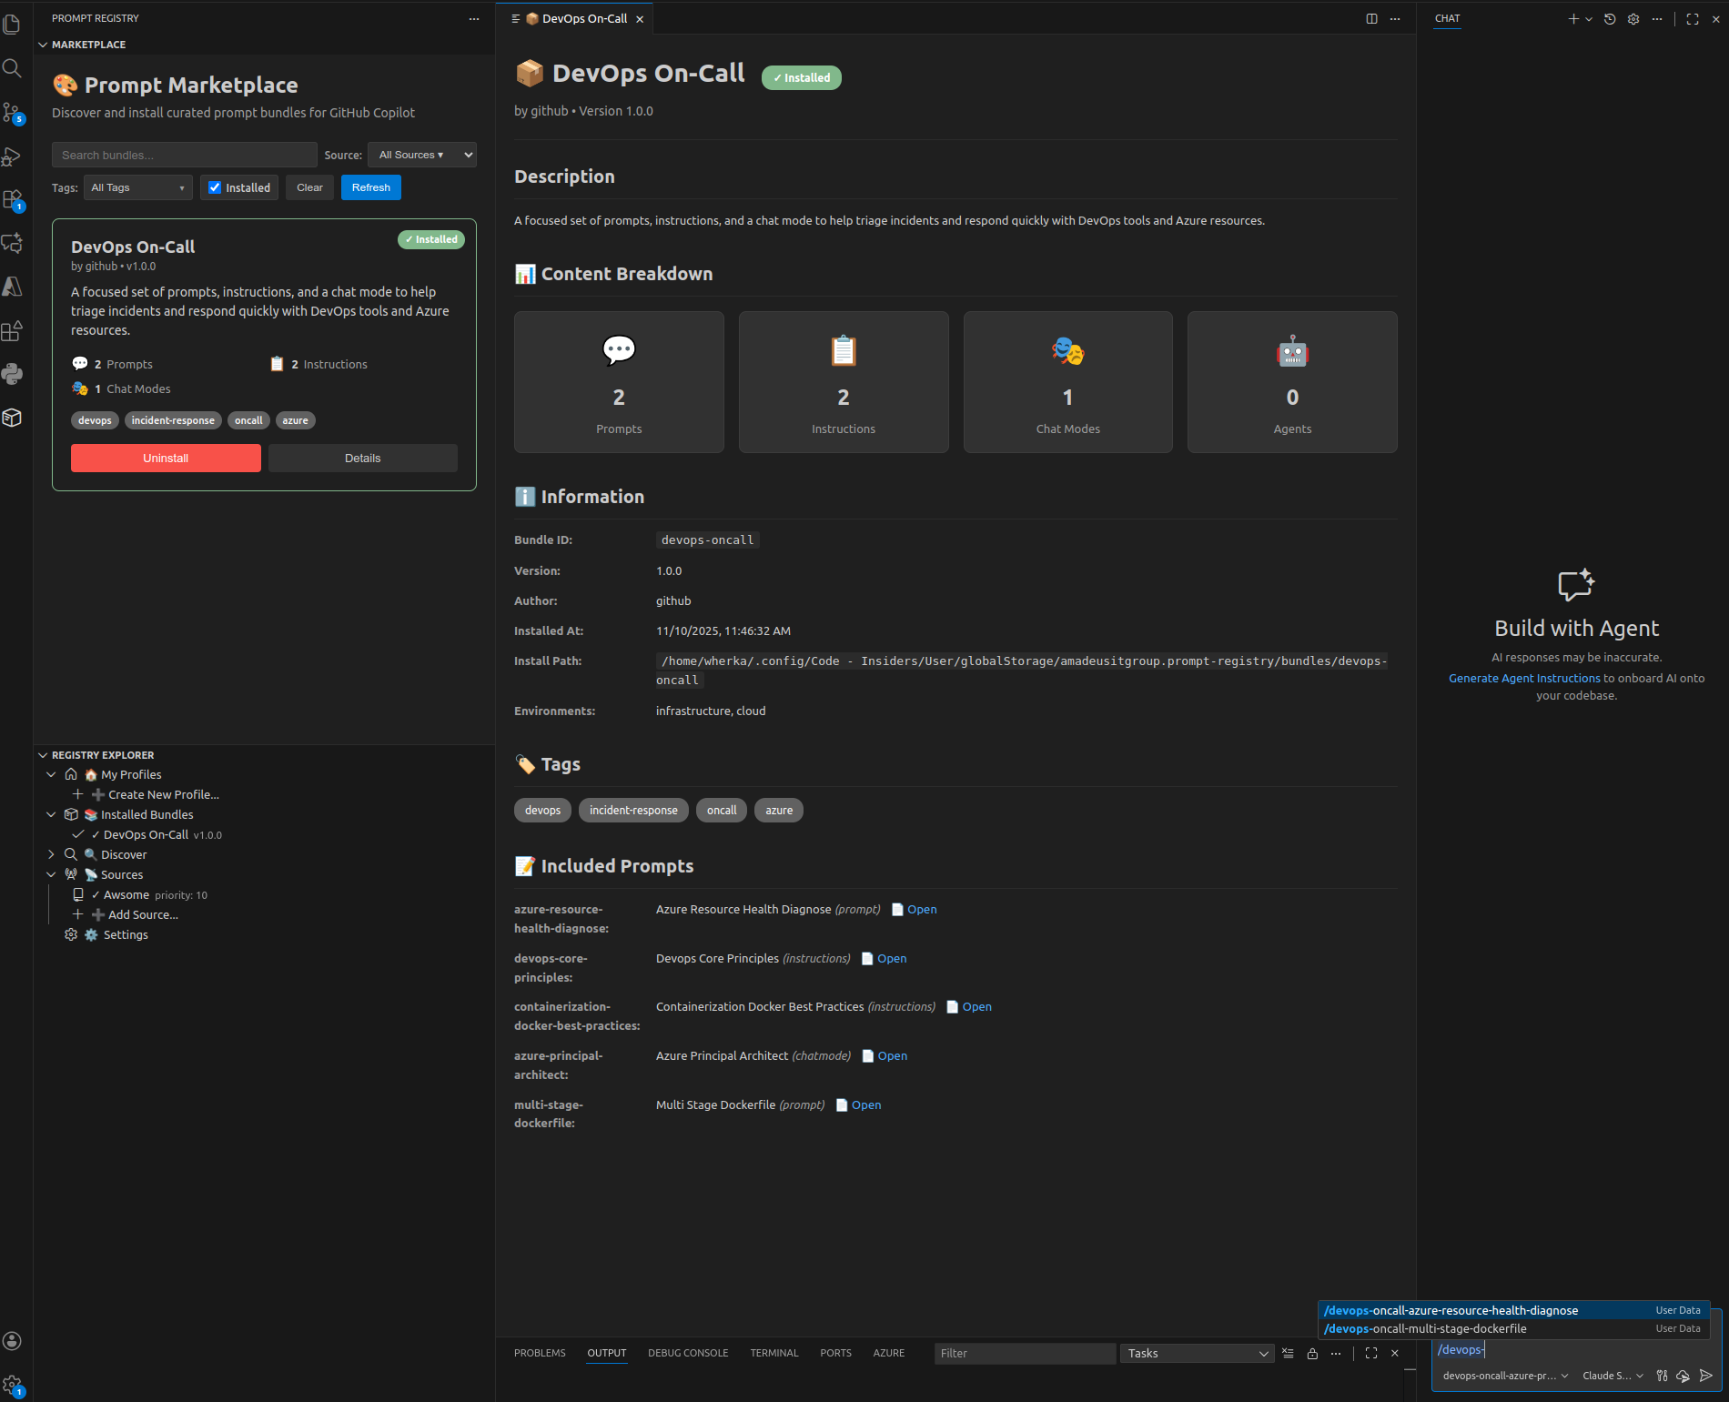
Task: Open the All Tags dropdown
Action: [x=136, y=187]
